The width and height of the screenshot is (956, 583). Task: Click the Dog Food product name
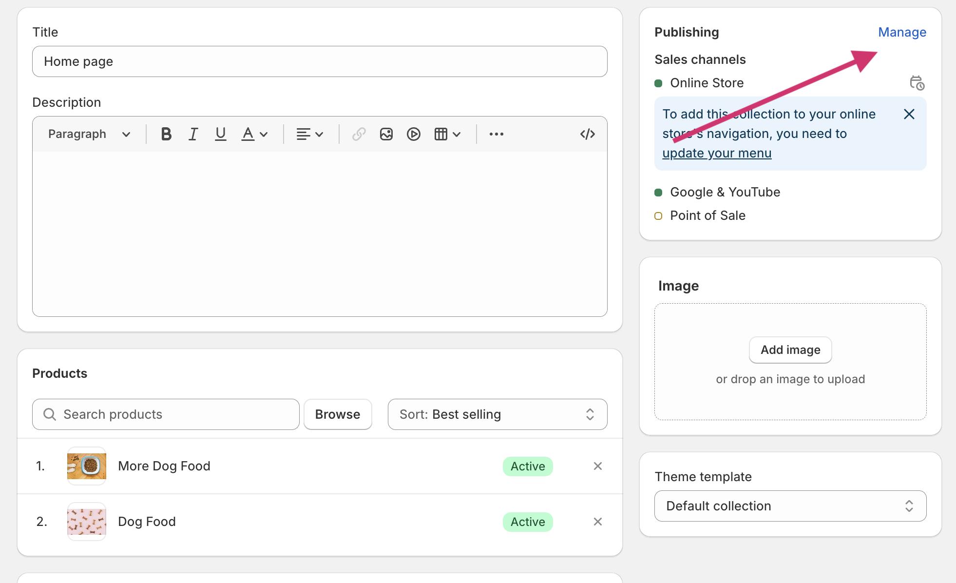pos(147,522)
